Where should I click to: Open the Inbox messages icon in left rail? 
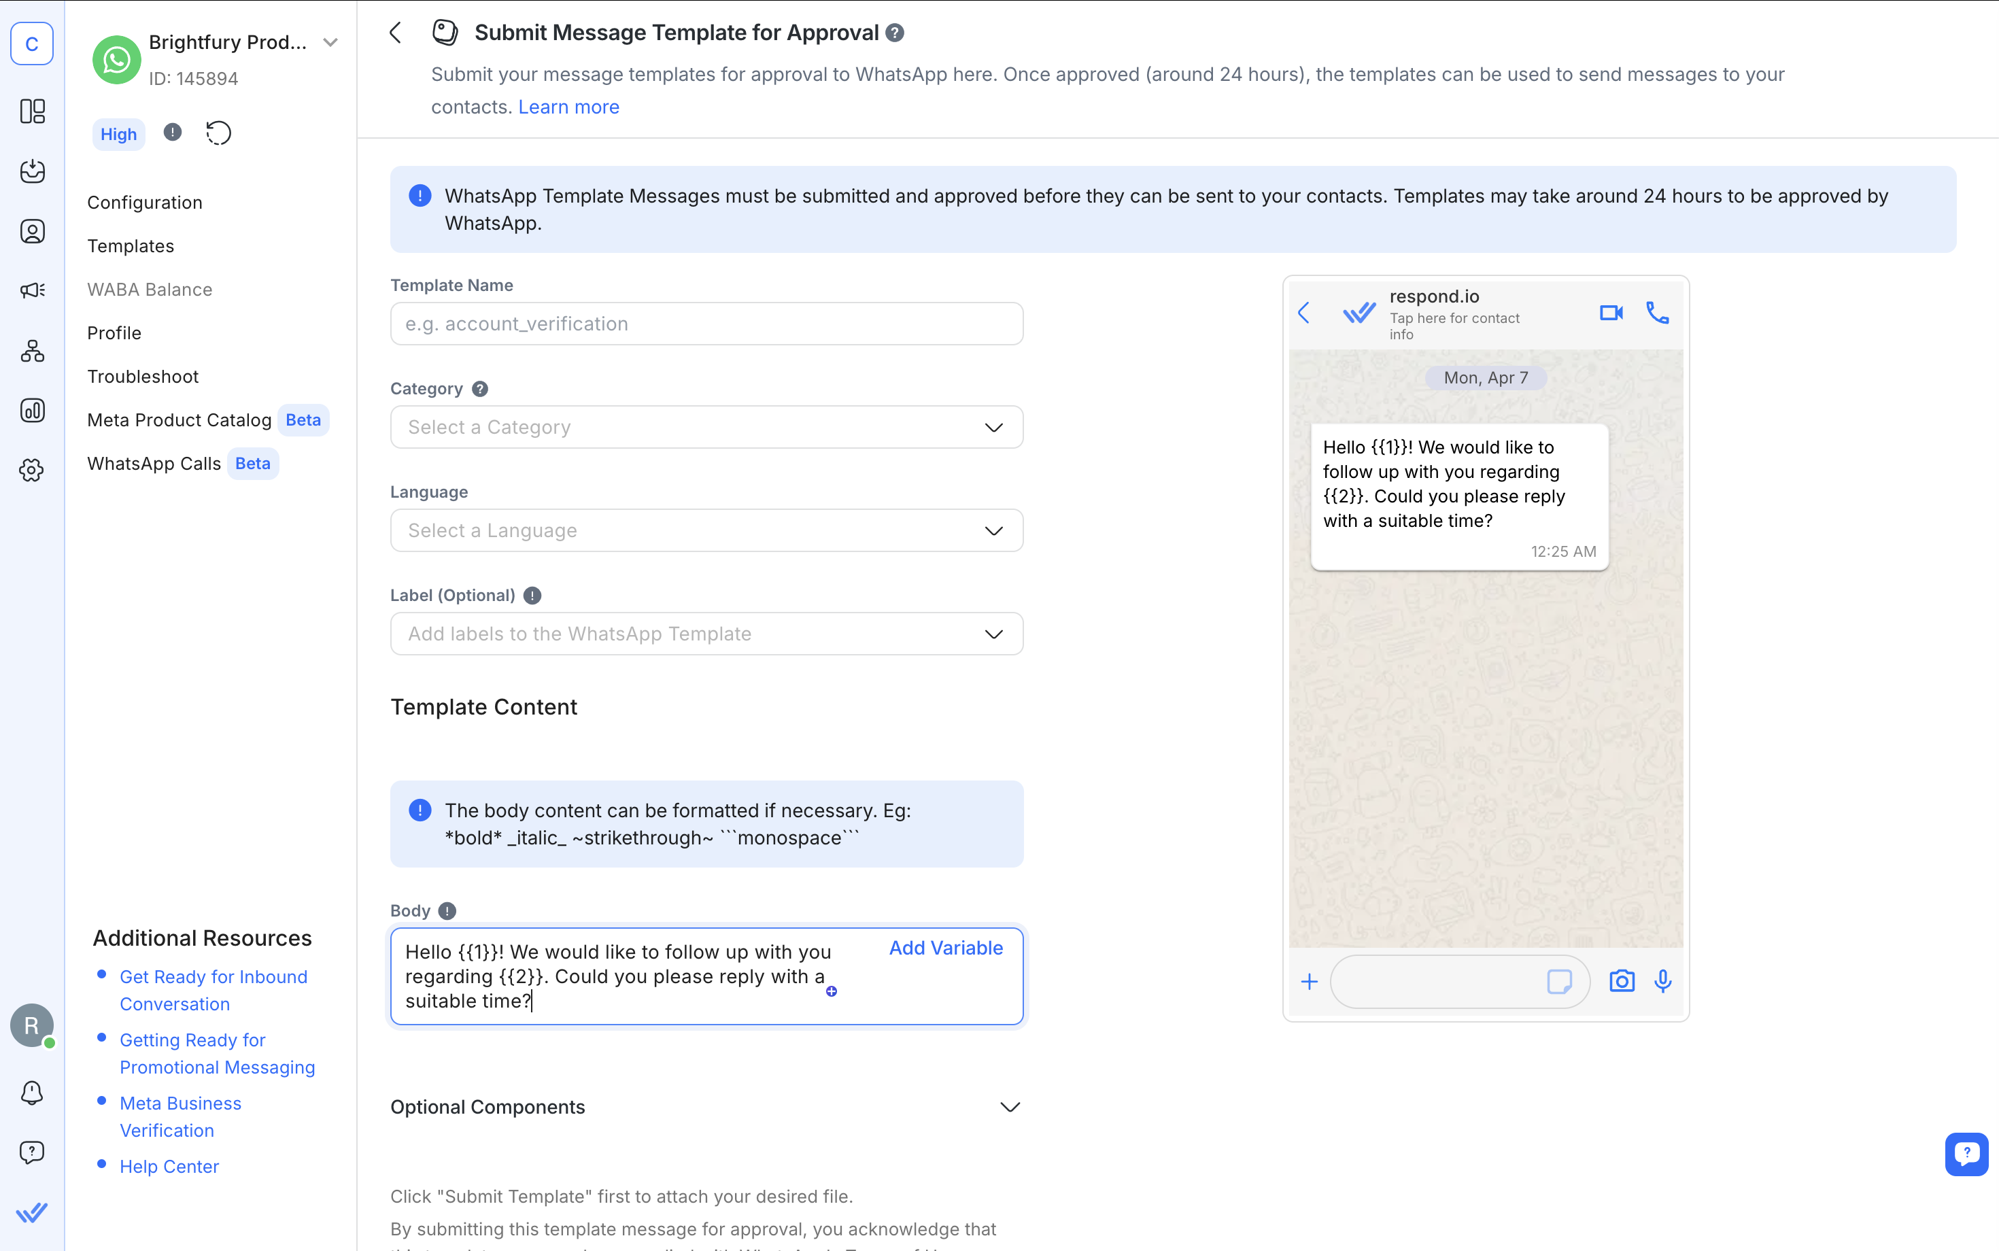pos(31,171)
